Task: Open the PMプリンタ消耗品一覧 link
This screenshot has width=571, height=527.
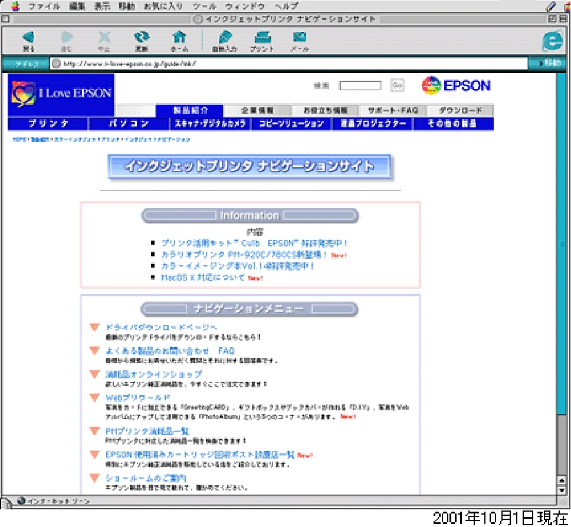Action: [x=147, y=432]
